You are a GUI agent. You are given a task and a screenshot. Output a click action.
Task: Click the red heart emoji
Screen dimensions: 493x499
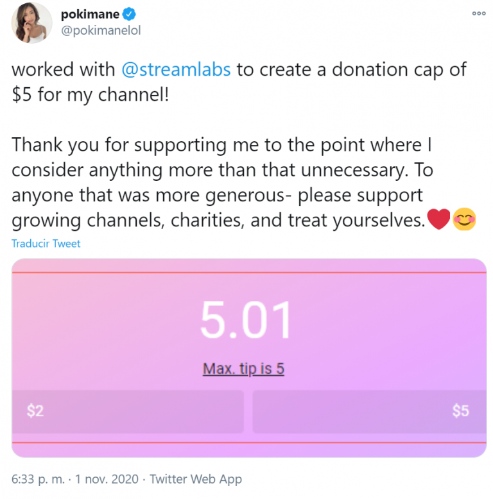[438, 220]
